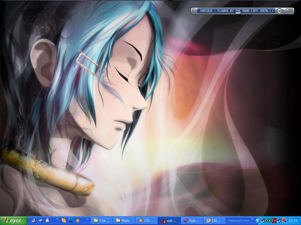
Task: Launch the orange disc icon in Quick Launch
Action: point(64,221)
